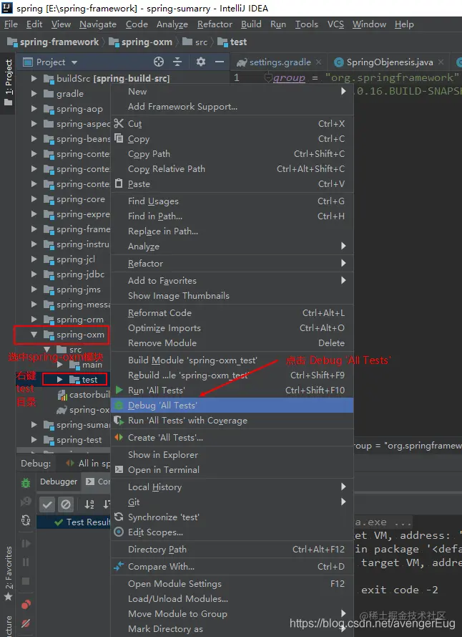This screenshot has width=462, height=637.
Task: Toggle Show Ignored tests filter
Action: [x=65, y=504]
